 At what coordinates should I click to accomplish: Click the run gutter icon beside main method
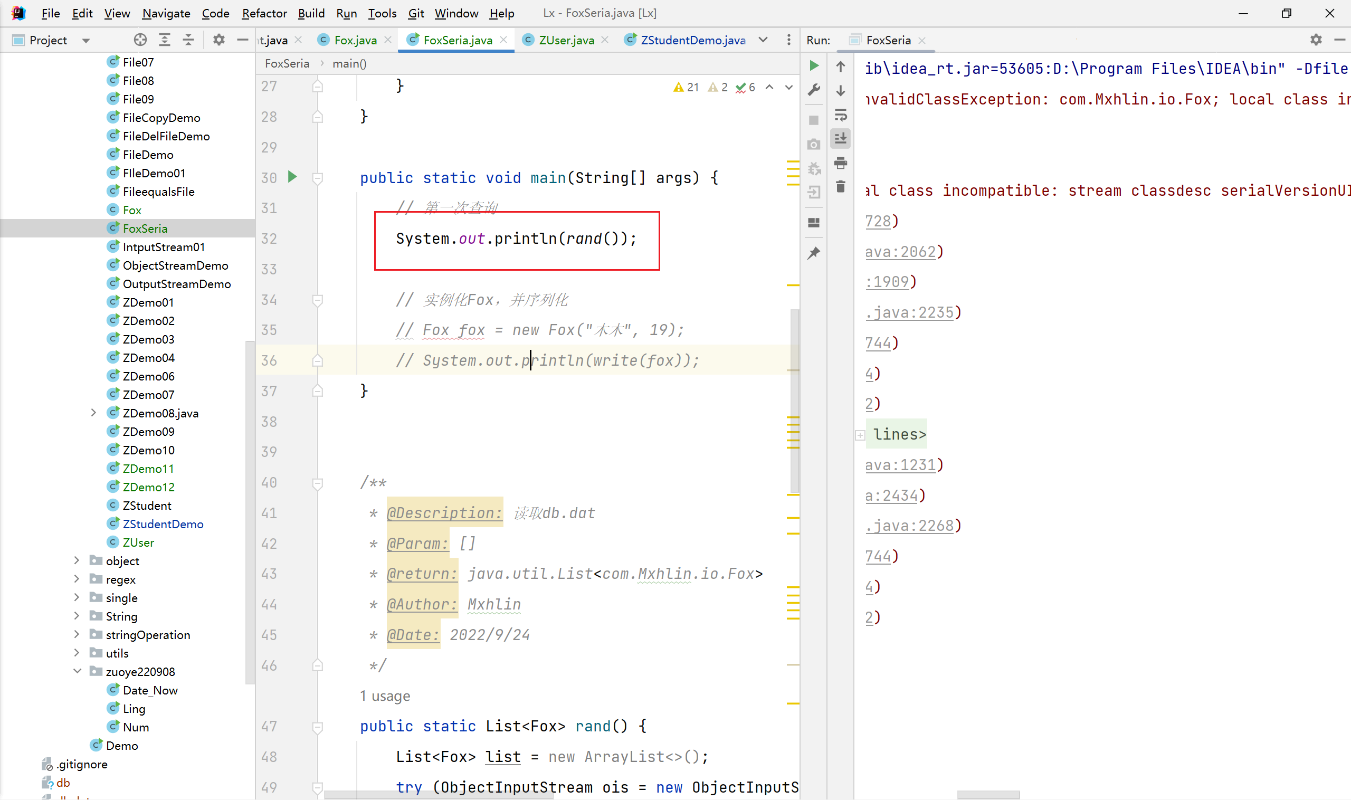pos(292,177)
